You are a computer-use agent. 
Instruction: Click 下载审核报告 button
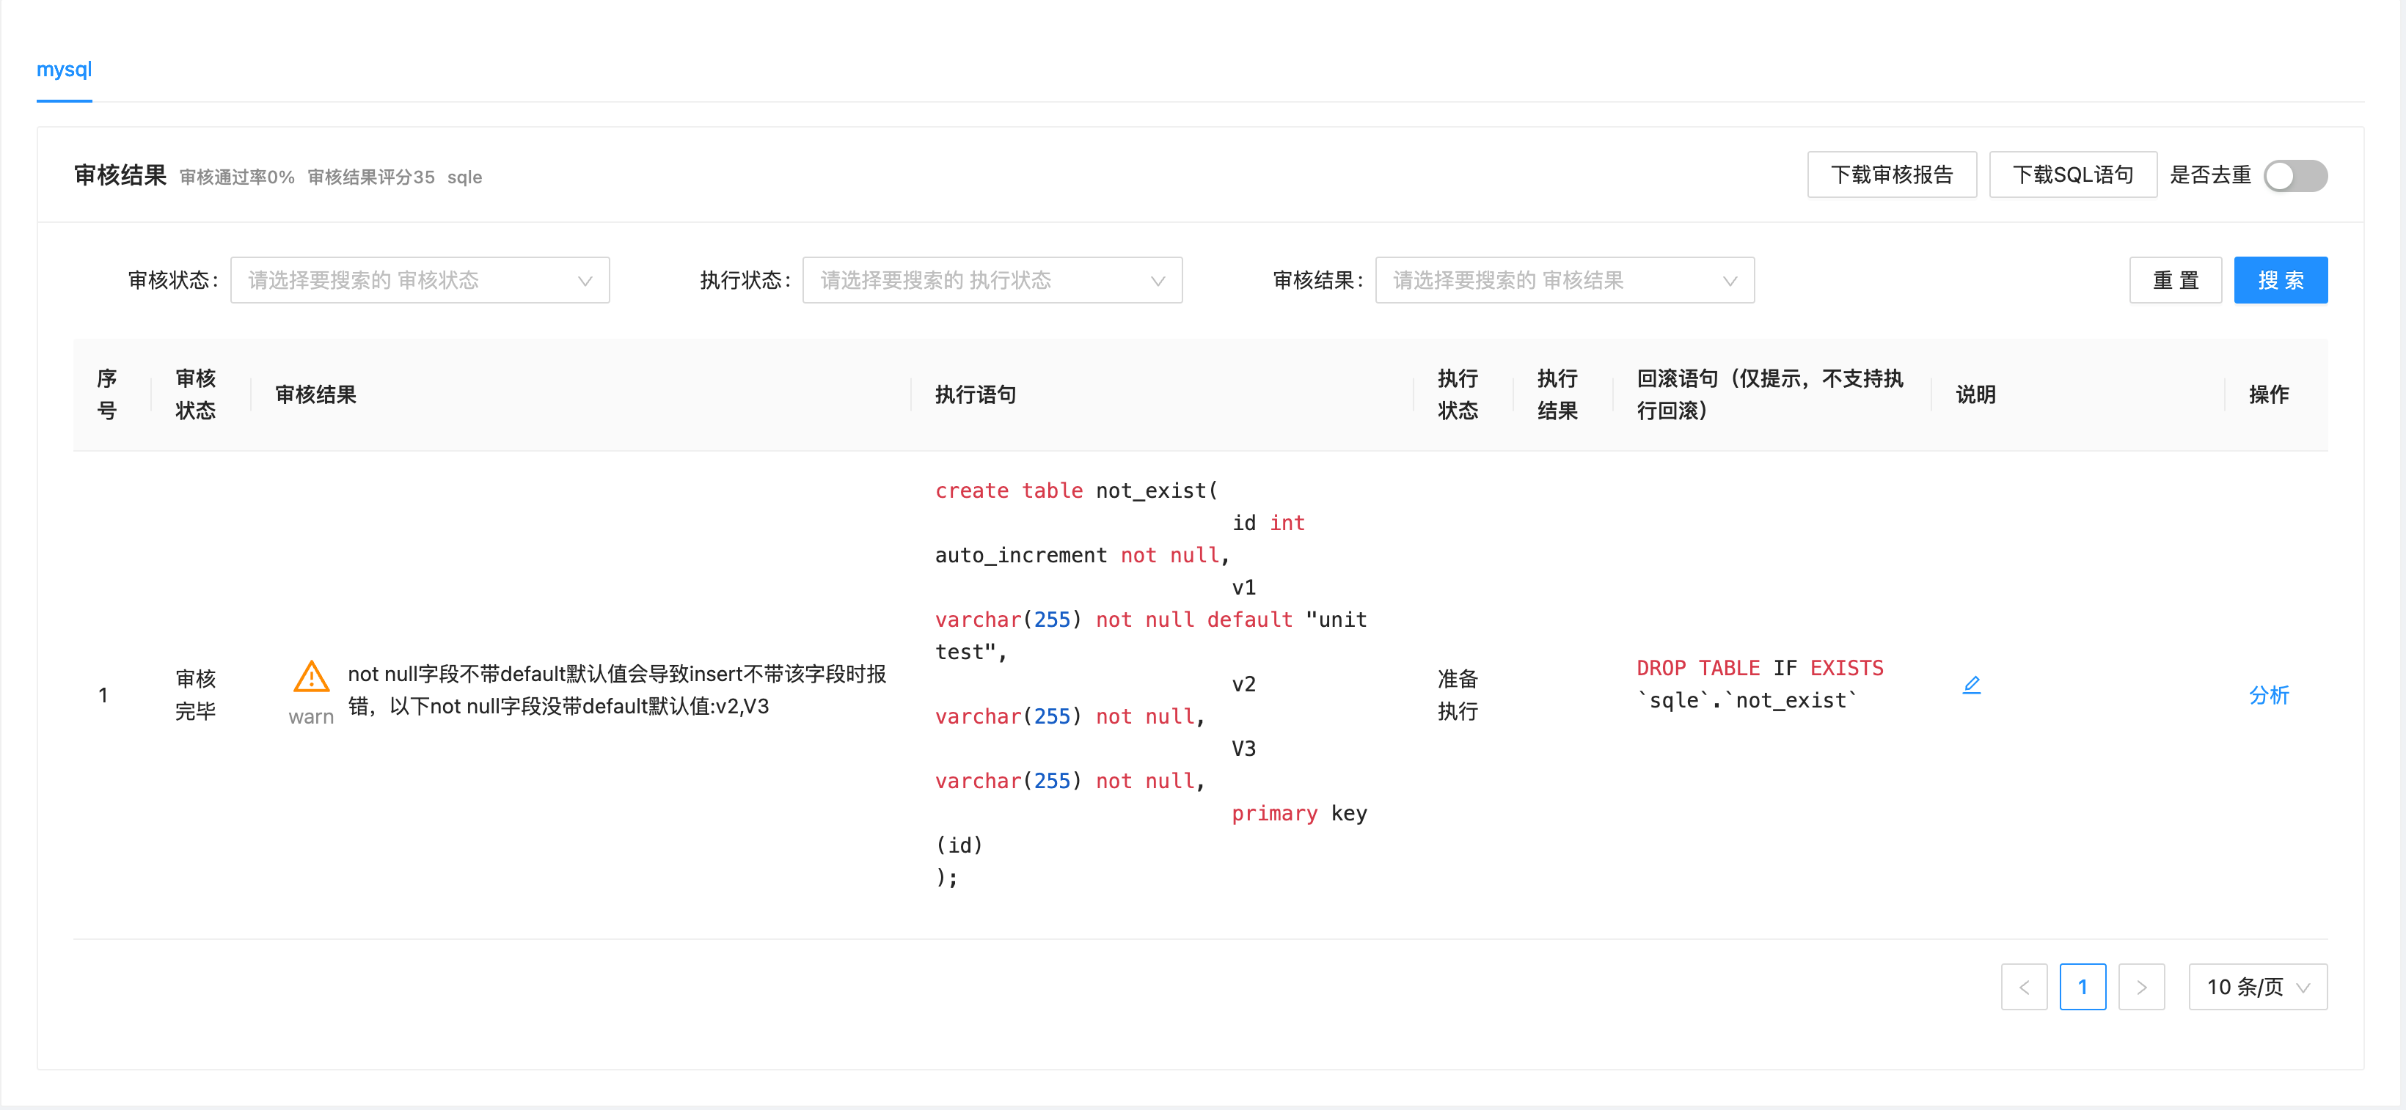pyautogui.click(x=1891, y=174)
